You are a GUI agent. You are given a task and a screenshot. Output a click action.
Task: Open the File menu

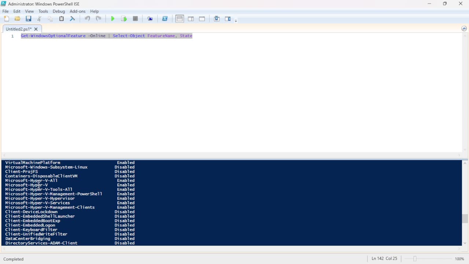(x=5, y=11)
